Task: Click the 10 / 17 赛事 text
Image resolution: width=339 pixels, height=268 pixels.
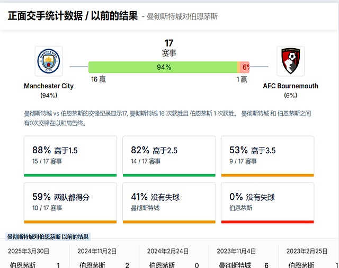Action: tap(47, 208)
